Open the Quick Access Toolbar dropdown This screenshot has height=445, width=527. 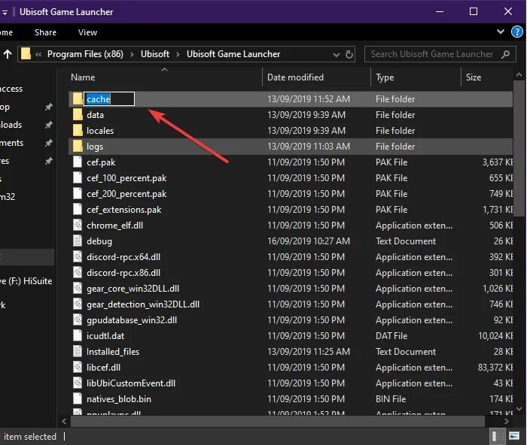pyautogui.click(x=5, y=13)
